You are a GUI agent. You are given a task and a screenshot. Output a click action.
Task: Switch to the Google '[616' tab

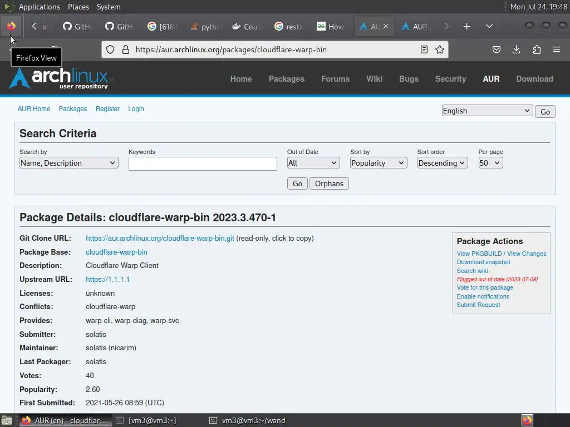coord(163,27)
